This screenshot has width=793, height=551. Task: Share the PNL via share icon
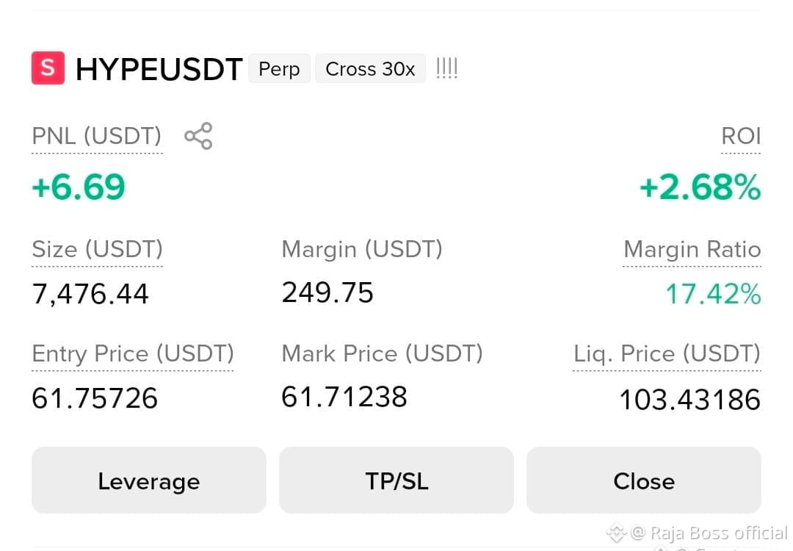click(198, 136)
